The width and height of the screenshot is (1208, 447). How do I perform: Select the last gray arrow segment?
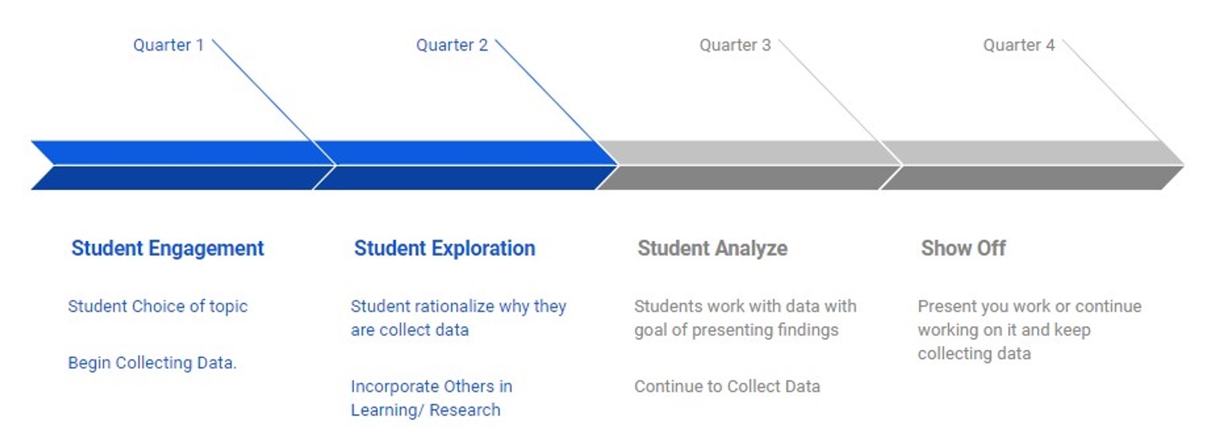pos(1033,165)
